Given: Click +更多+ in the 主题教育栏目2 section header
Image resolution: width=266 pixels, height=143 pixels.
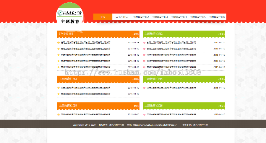Looking at the screenshot, I should (x=221, y=34).
